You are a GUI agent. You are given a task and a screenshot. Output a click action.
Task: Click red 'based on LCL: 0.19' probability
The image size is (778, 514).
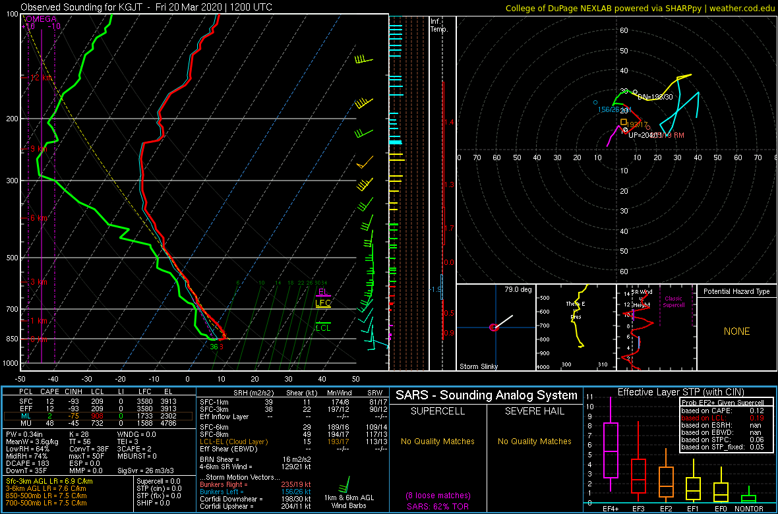pyautogui.click(x=723, y=418)
